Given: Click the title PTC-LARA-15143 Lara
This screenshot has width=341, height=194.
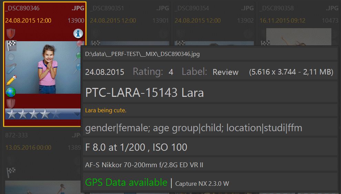Looking at the screenshot, I should 145,93.
